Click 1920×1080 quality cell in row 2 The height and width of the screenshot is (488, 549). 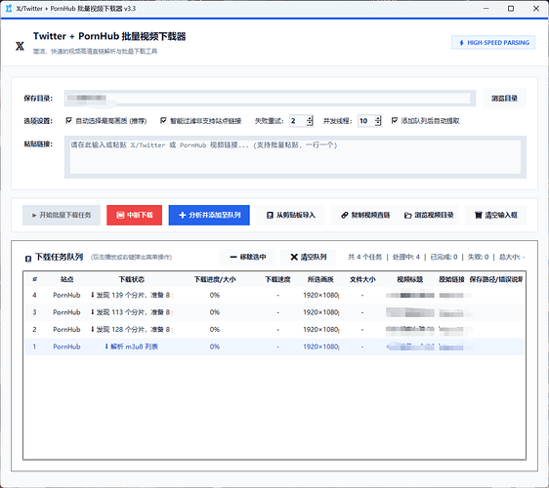[320, 330]
